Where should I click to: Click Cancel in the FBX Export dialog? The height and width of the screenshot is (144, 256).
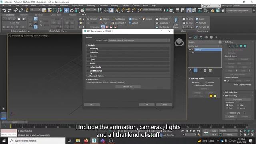click(164, 104)
